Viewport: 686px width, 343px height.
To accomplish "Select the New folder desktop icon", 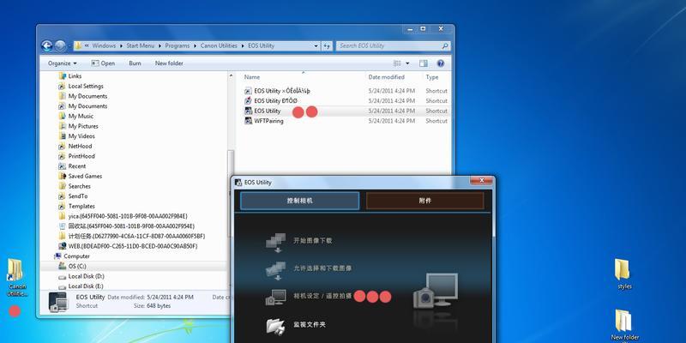I will 624,325.
